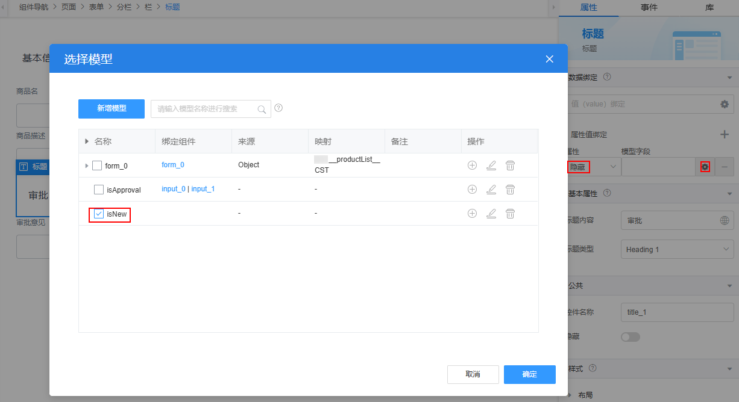
Task: Switch to the 库 tab
Action: (709, 7)
